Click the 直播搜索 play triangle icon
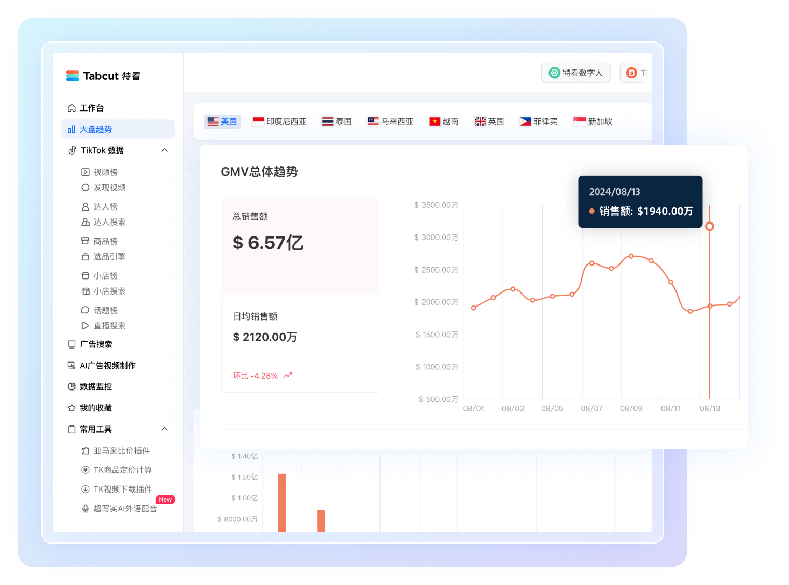Screen dimensions: 789x585 (x=85, y=325)
